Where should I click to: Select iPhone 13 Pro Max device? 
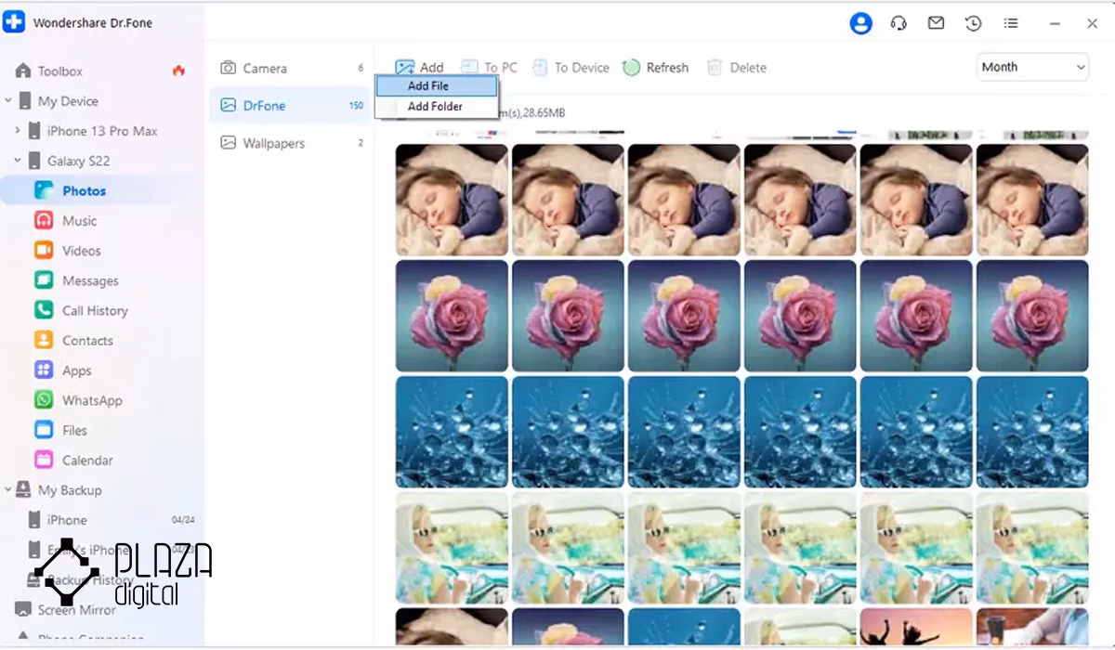tap(102, 131)
